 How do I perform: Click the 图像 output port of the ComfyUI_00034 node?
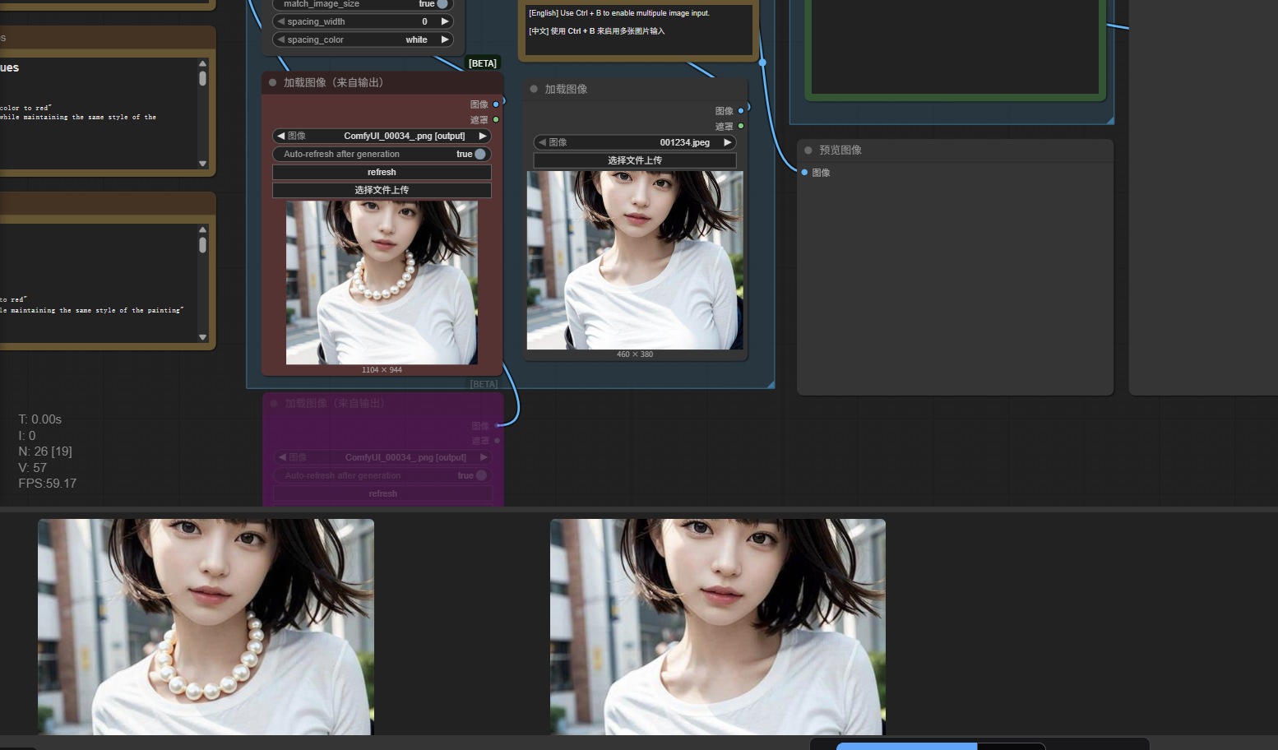coord(496,104)
